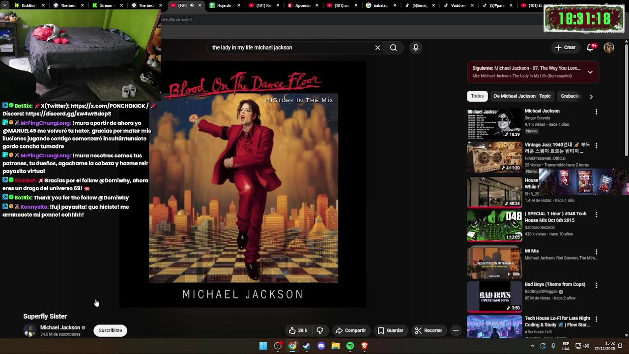629x354 pixels.
Task: Open OBS Studio from the taskbar
Action: click(x=278, y=346)
